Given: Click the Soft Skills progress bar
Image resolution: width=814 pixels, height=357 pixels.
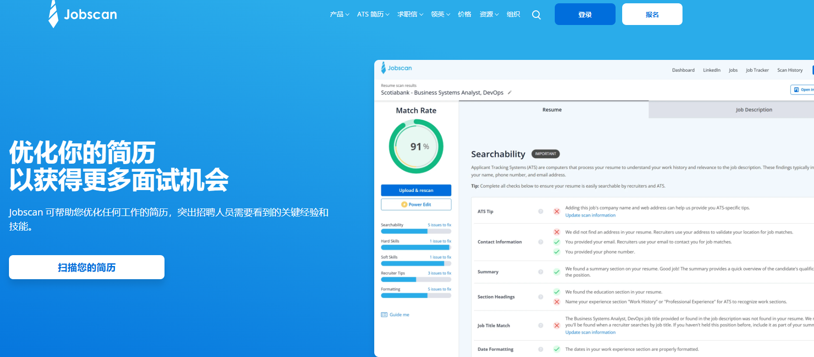Looking at the screenshot, I should tap(416, 264).
